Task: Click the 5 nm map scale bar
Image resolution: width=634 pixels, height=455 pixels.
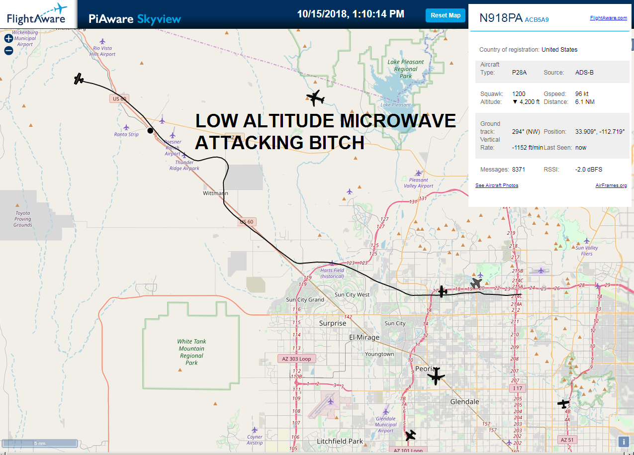Action: tap(40, 443)
